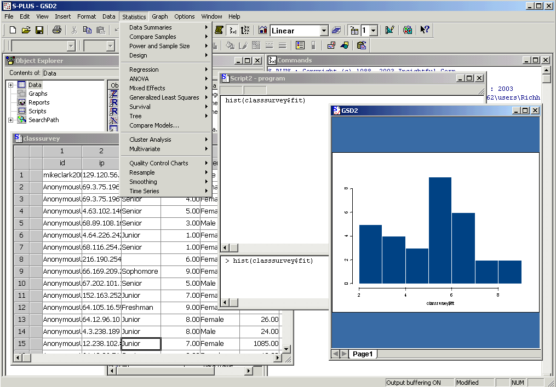
Task: Click the previous page arrow beside Page1
Action: [x=335, y=354]
